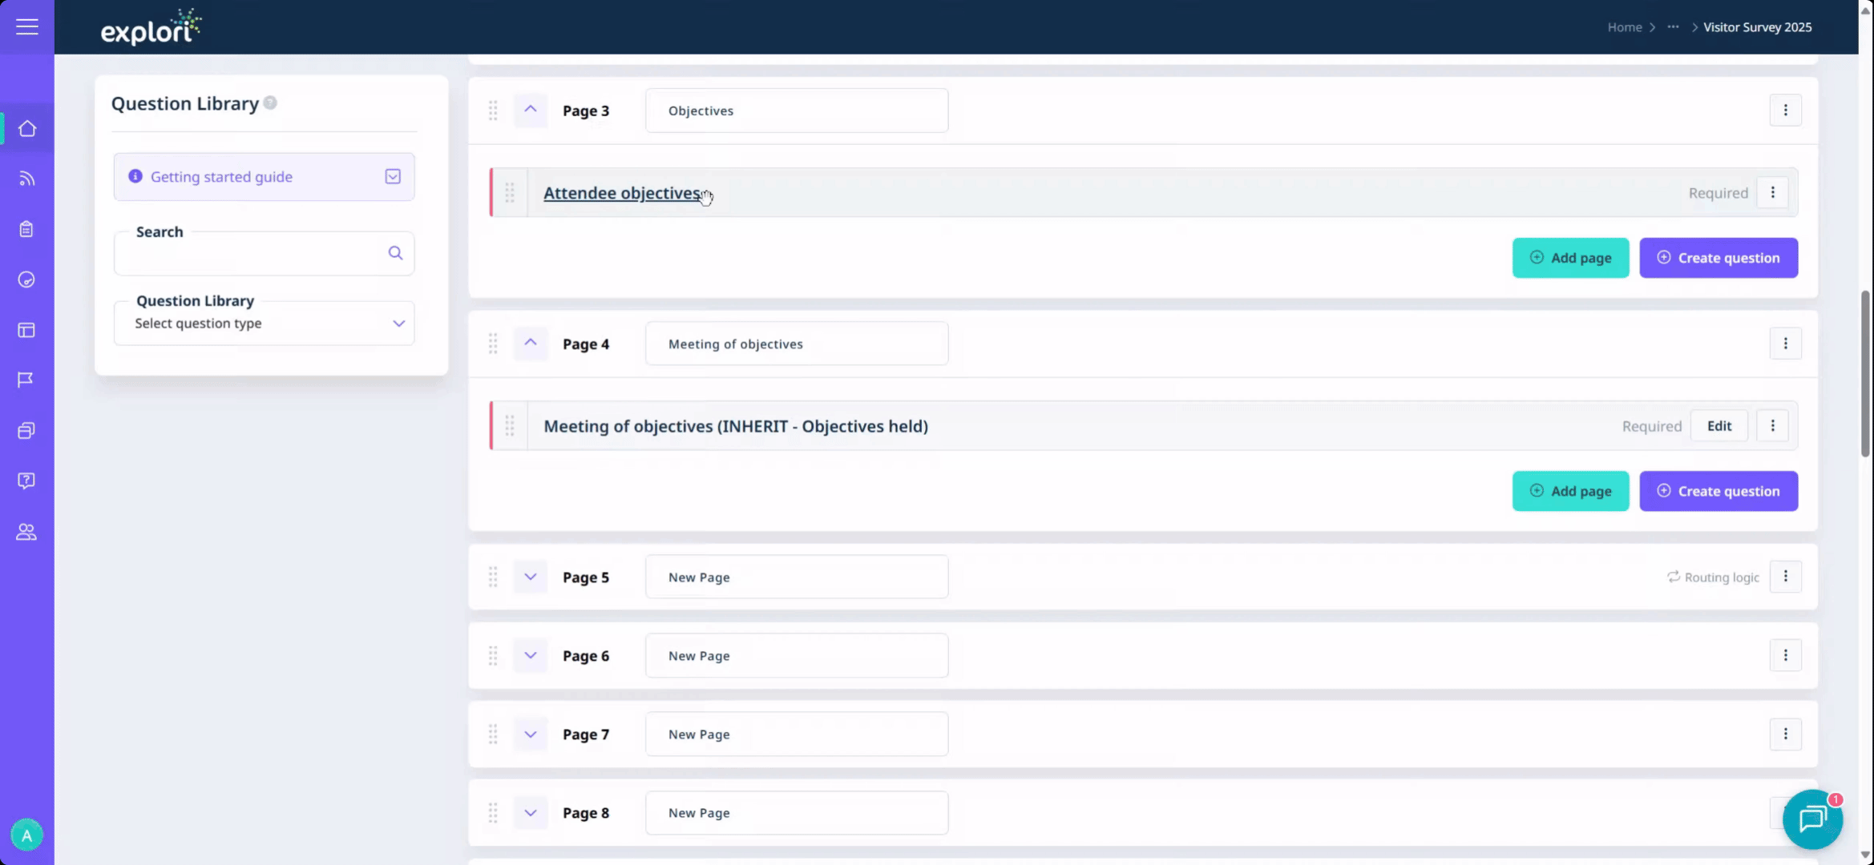Expand Page 5 section
This screenshot has height=865, width=1874.
531,577
